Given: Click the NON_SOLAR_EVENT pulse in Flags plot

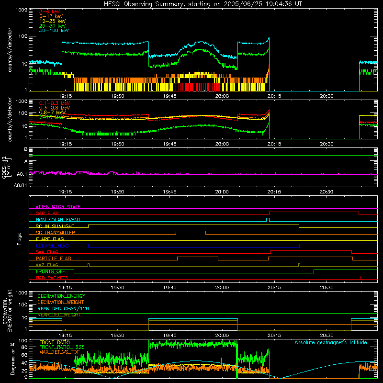Looking at the screenshot, I should coord(268,220).
